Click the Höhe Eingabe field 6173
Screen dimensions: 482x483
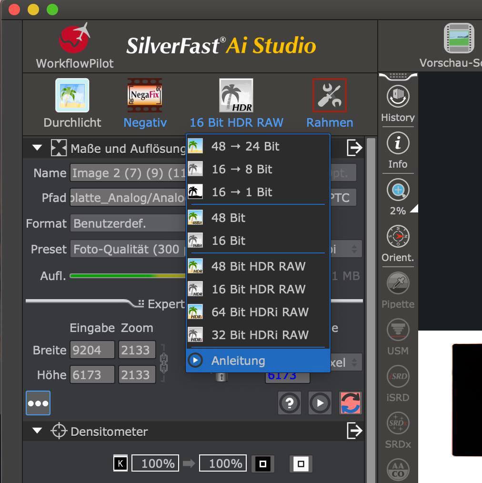click(x=92, y=374)
